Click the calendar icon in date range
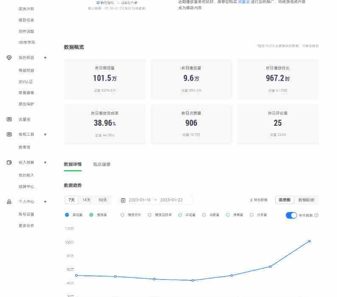The image size is (337, 297). tap(123, 200)
